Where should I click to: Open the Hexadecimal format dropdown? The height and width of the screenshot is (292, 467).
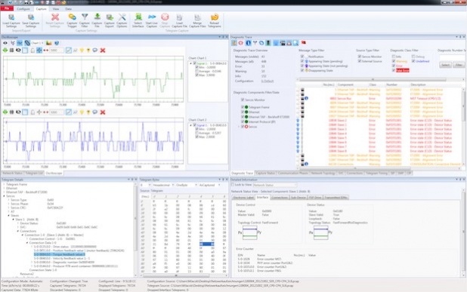click(162, 185)
